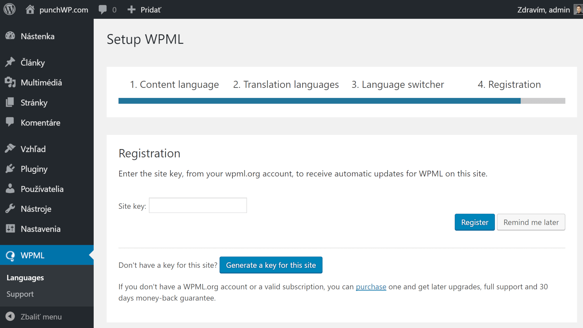This screenshot has height=328, width=583.
Task: Click Remind me later button
Action: click(x=530, y=222)
